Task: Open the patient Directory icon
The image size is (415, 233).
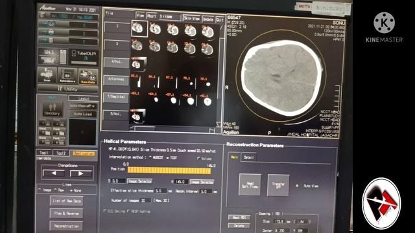Action: 52,109
